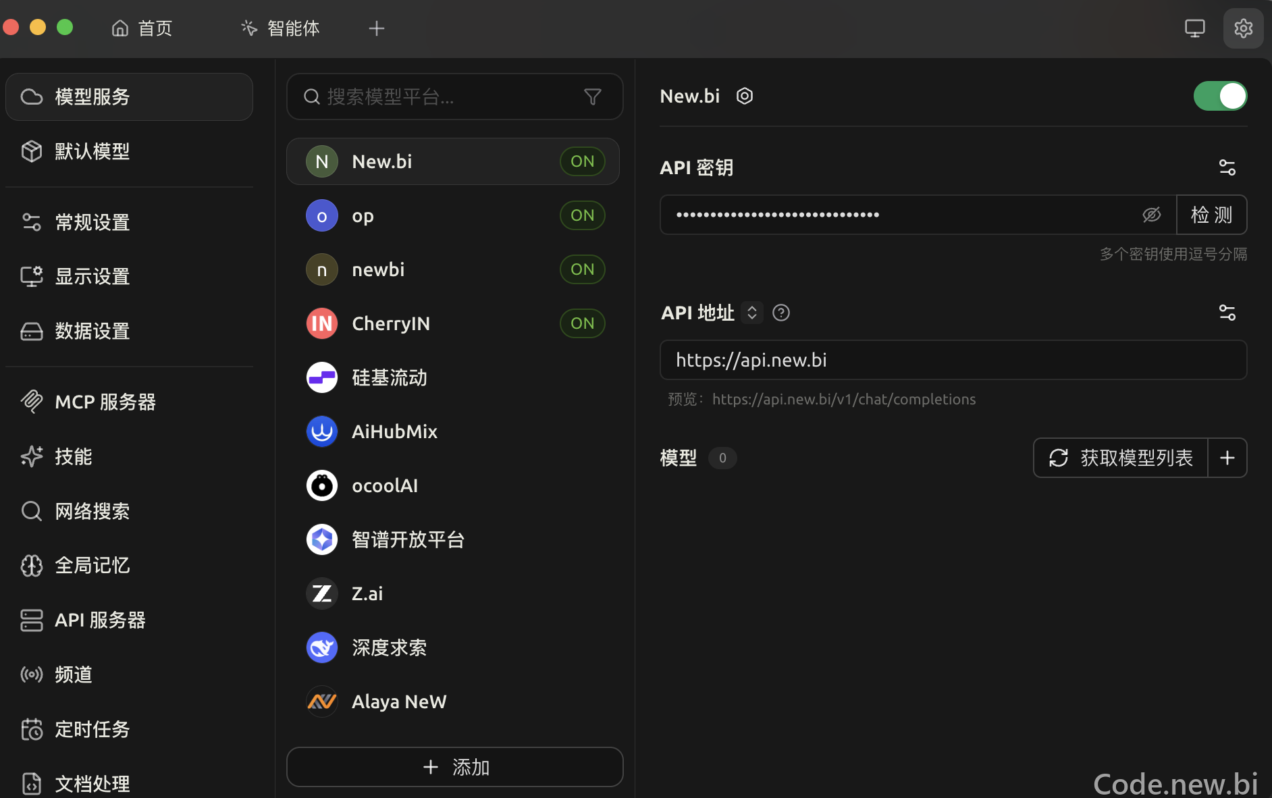Click the New.bi title in detail header
The height and width of the screenshot is (798, 1272).
pos(690,97)
